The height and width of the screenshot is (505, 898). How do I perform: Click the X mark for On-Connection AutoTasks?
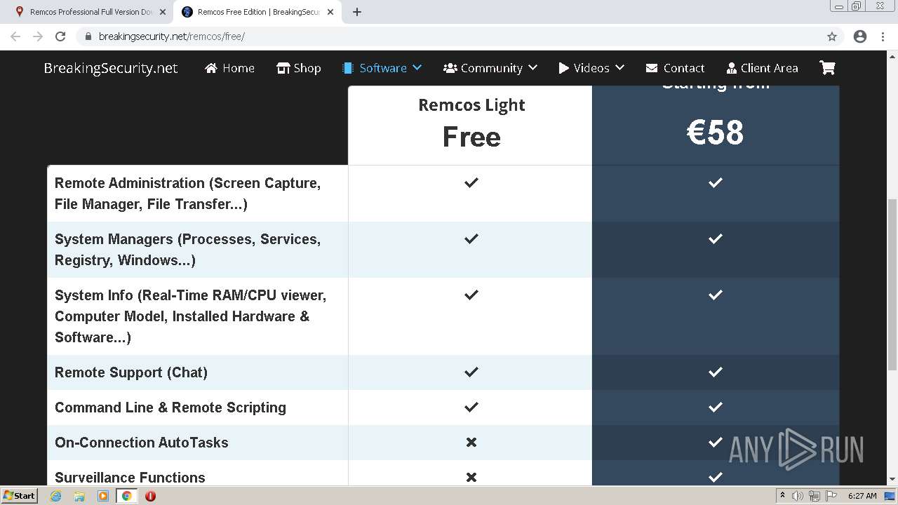[x=471, y=442]
